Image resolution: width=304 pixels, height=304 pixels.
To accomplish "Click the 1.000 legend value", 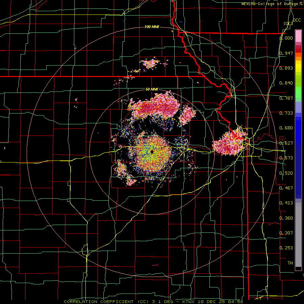I will pos(287,38).
